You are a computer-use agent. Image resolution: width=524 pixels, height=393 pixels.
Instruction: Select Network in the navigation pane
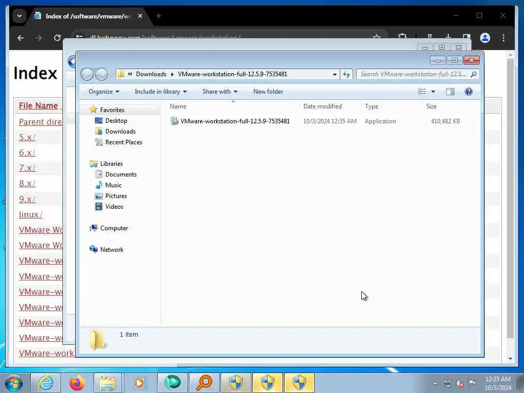click(x=112, y=250)
